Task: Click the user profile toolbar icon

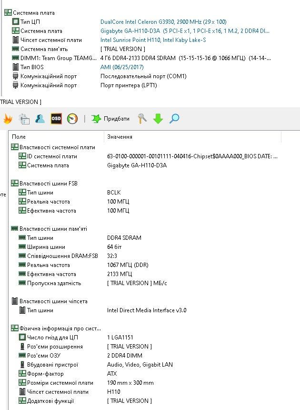Action: pos(40,119)
